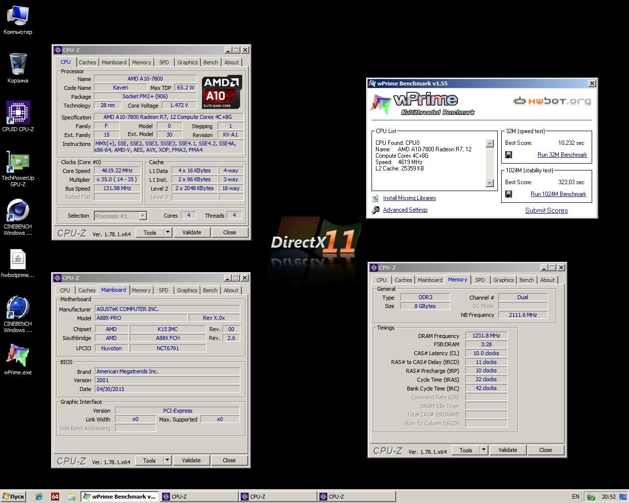Screen dimensions: 629x503
Task: Switch to SPD tab in top CPU-Z
Action: click(164, 62)
